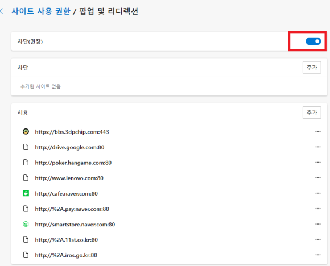Click the smartstore.naver.com shield favicon
Viewport: 330px width, 266px height.
[26, 224]
